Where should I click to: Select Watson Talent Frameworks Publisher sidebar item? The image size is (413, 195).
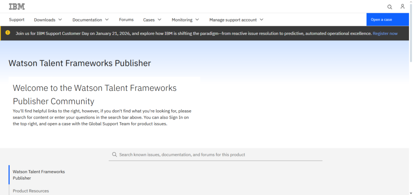tap(39, 175)
